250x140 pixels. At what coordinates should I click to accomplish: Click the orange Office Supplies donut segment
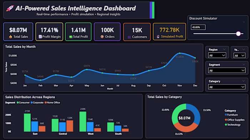point(186,128)
